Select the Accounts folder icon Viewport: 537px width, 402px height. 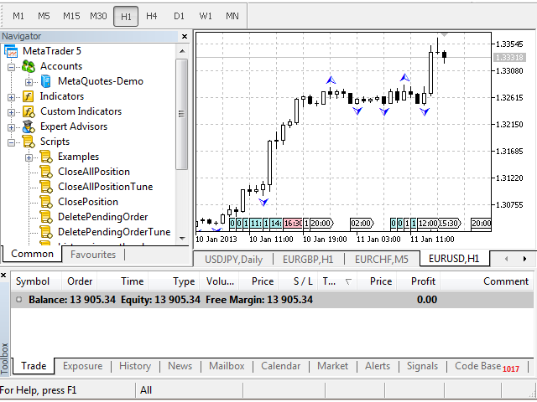coord(29,66)
